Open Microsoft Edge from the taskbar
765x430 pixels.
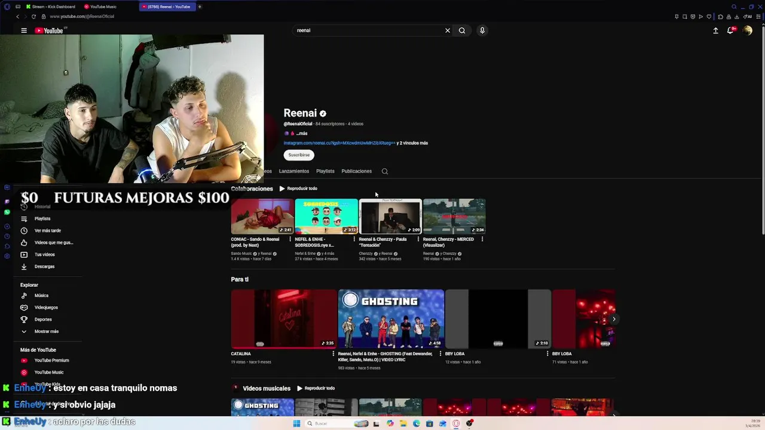(417, 423)
